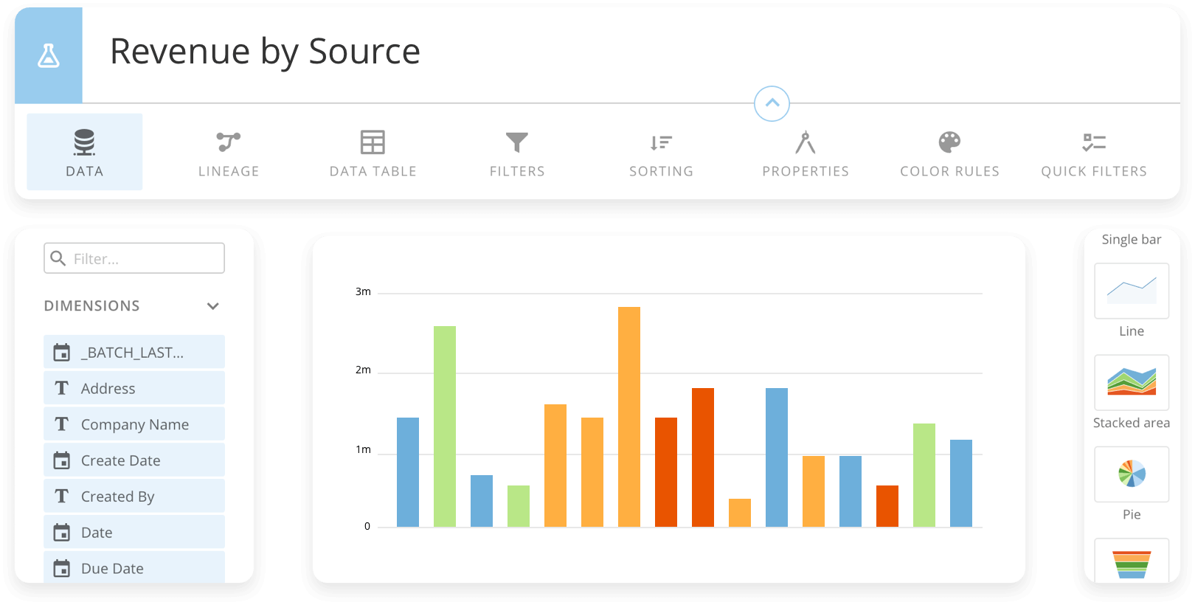Click the tallest orange bar in chart
Image resolution: width=1195 pixels, height=605 pixels.
(629, 417)
